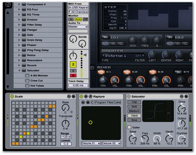The image size is (196, 155).
Task: Click the EQ1 GAIN knob
Action: pos(132,40)
